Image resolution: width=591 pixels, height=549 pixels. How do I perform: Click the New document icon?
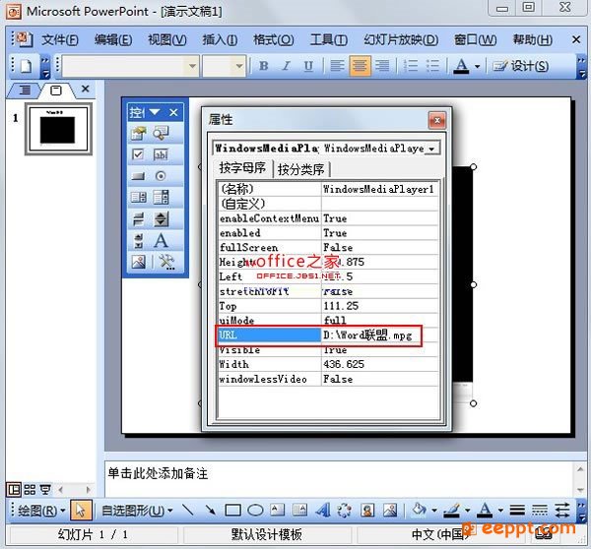tap(26, 66)
